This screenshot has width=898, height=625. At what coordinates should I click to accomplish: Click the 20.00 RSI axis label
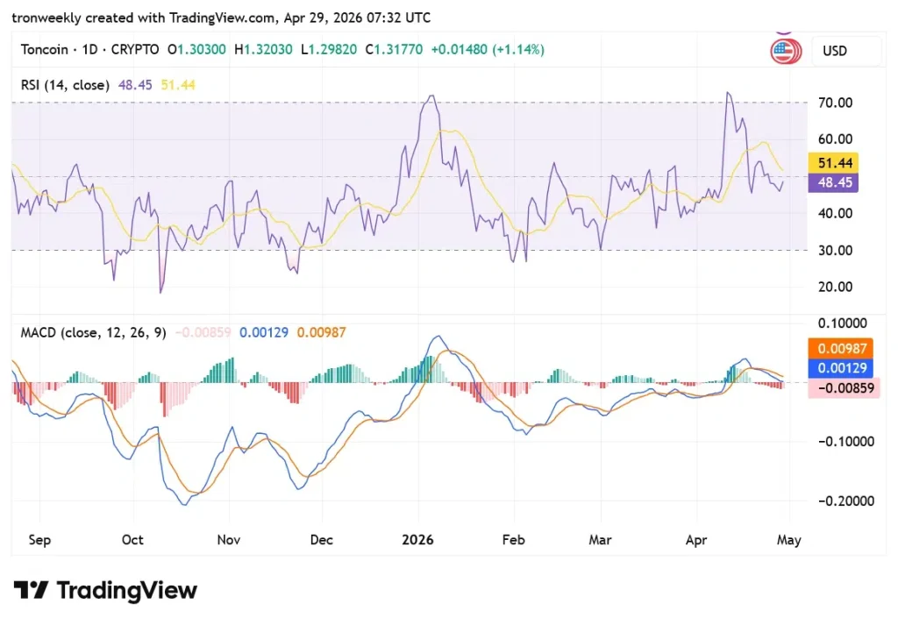coord(835,287)
